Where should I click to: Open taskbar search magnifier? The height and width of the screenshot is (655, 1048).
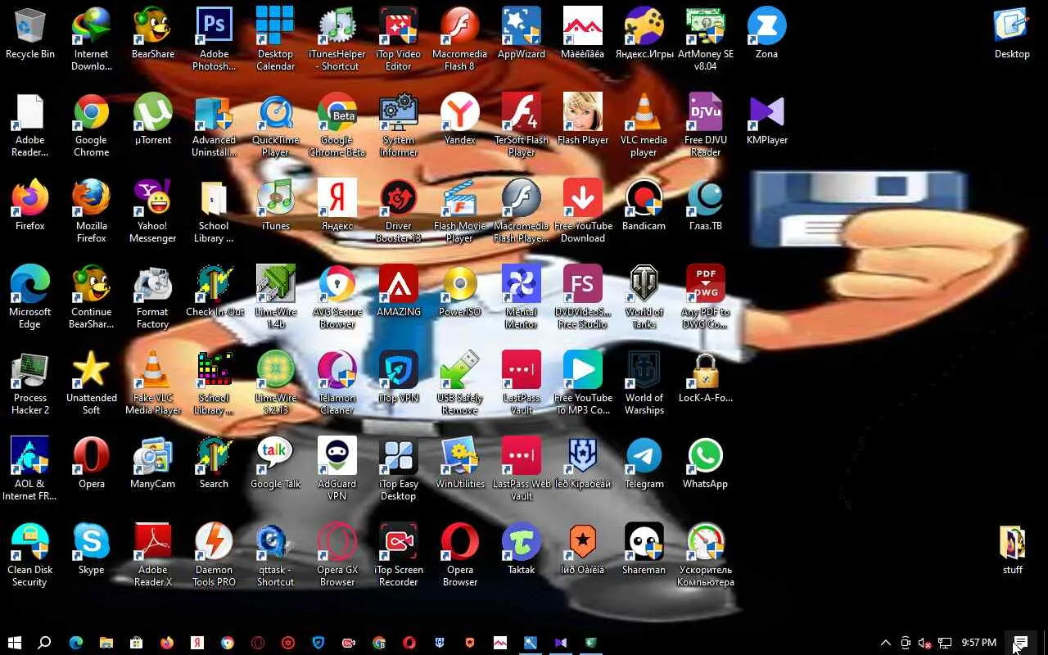[x=45, y=643]
